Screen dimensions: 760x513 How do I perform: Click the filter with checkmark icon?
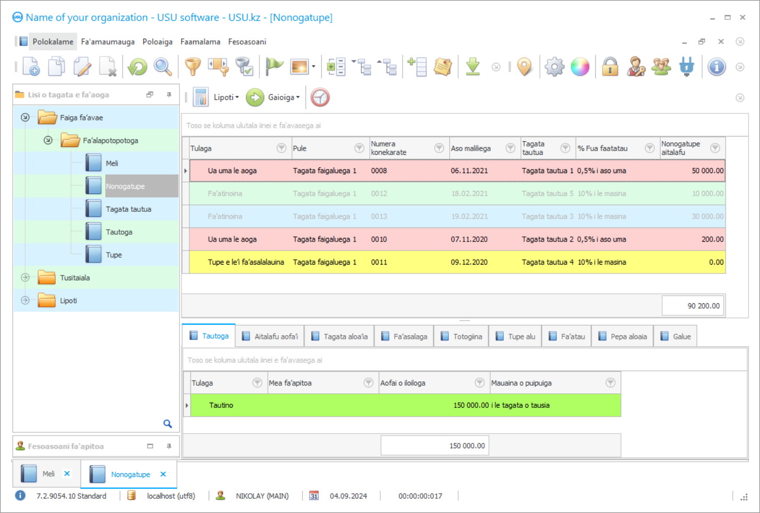pyautogui.click(x=244, y=67)
